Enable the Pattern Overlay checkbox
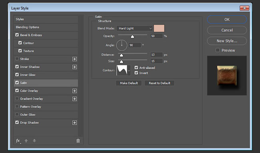The image size is (260, 153). 17,107
